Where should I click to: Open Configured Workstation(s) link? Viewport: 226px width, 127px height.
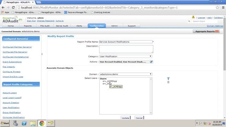coord(16,57)
